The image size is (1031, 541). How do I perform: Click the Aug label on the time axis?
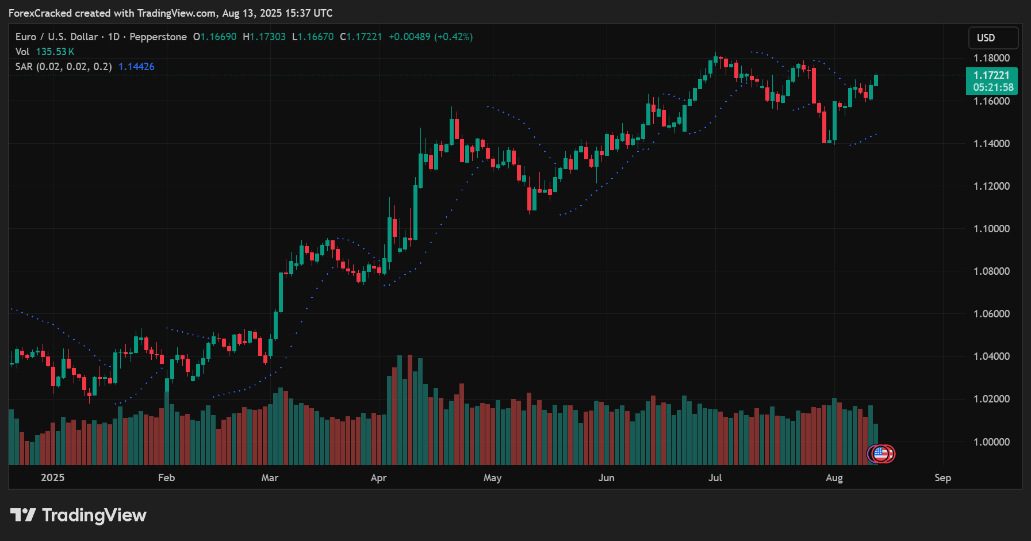coord(835,478)
